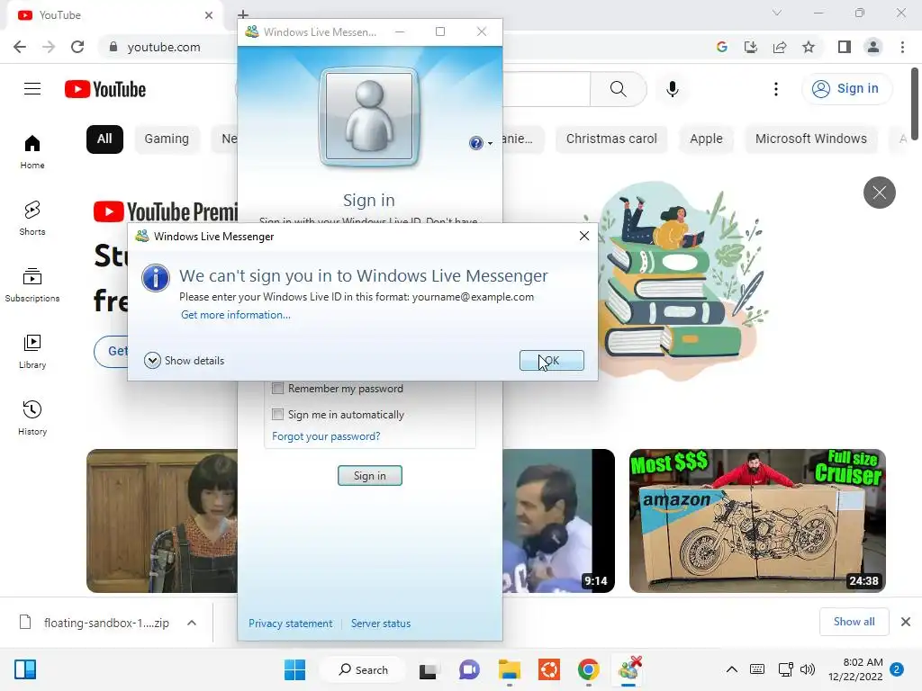Open Chrome profile avatar
The width and height of the screenshot is (922, 691).
click(x=873, y=47)
